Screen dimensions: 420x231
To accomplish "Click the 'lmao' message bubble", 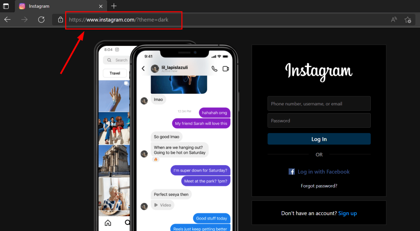I will click(x=158, y=100).
